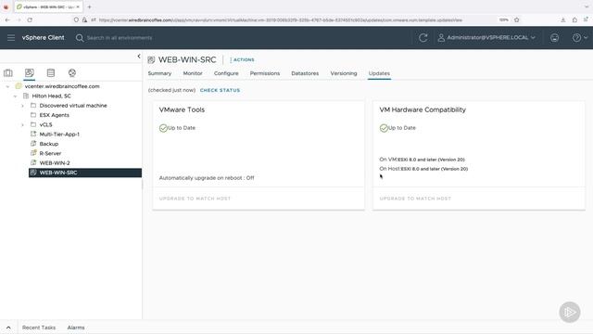This screenshot has height=334, width=593.
Task: Switch to Hosts and Clusters inventory view
Action: 8,72
